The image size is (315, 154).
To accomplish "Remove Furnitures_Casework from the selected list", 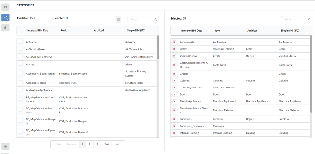I will [x=174, y=126].
